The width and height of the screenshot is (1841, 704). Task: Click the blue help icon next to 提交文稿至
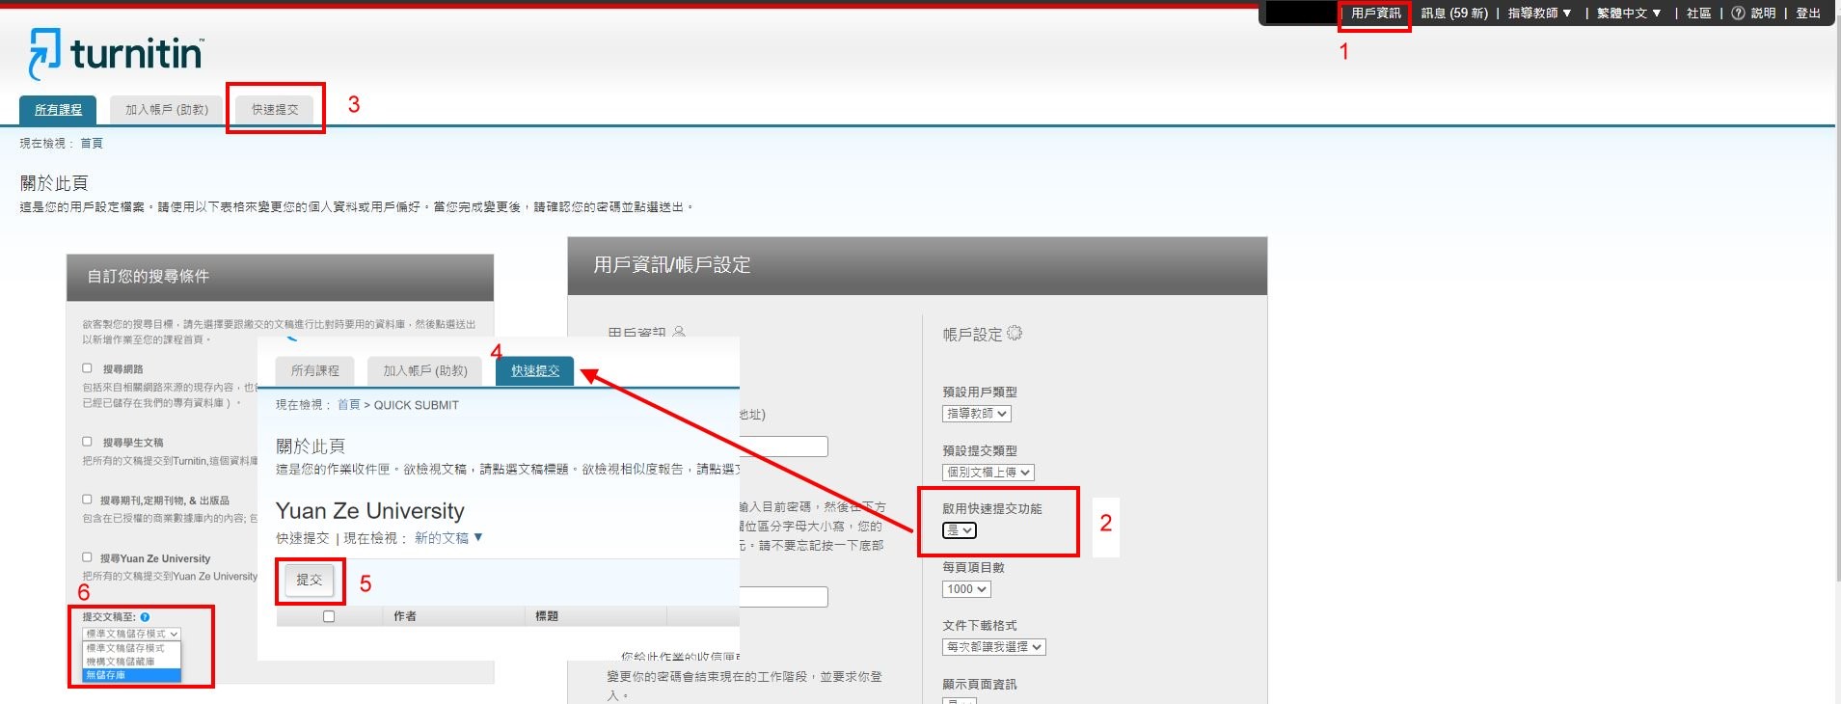pyautogui.click(x=145, y=617)
